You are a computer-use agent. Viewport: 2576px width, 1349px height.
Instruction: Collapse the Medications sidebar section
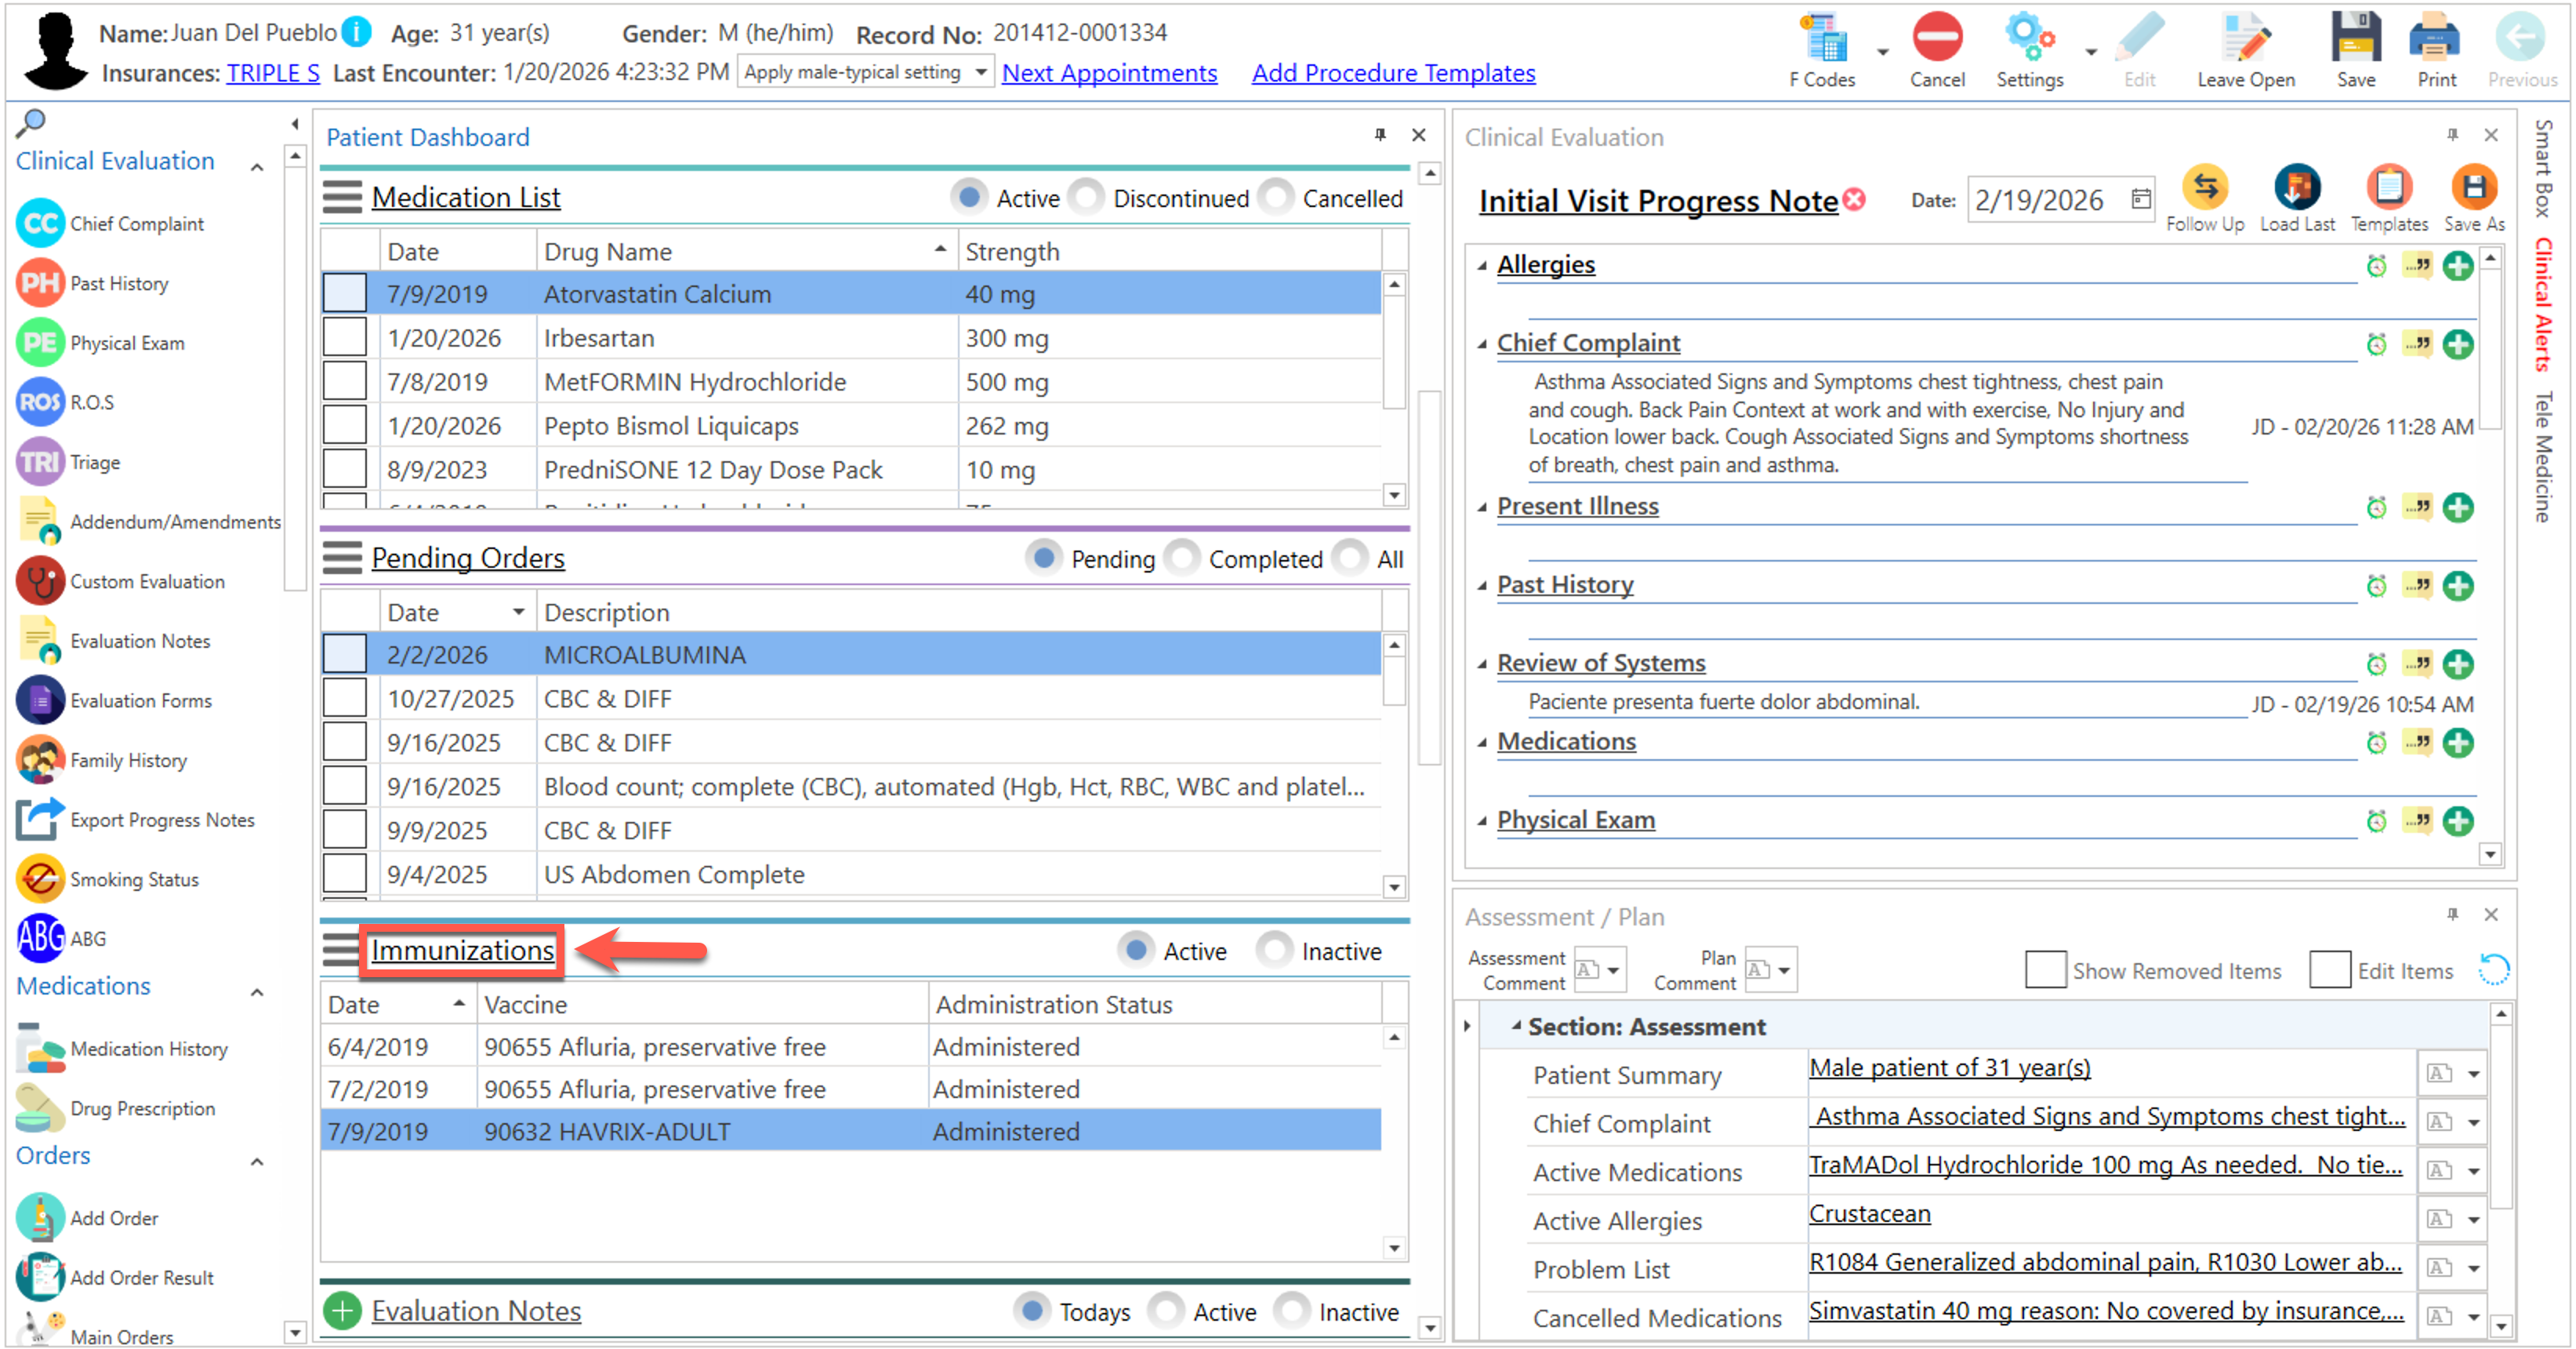(x=257, y=991)
